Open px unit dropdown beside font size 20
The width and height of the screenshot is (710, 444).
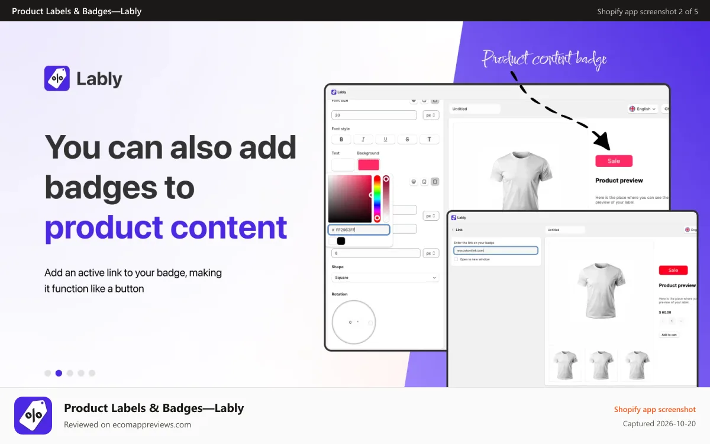click(431, 115)
